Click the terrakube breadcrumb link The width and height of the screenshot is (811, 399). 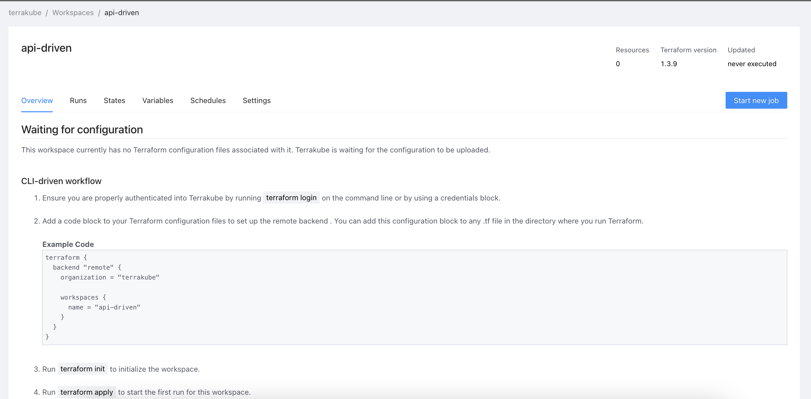coord(25,13)
